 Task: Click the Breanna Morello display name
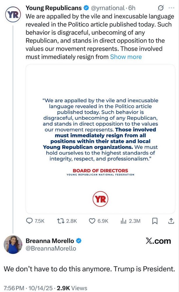tap(50, 241)
